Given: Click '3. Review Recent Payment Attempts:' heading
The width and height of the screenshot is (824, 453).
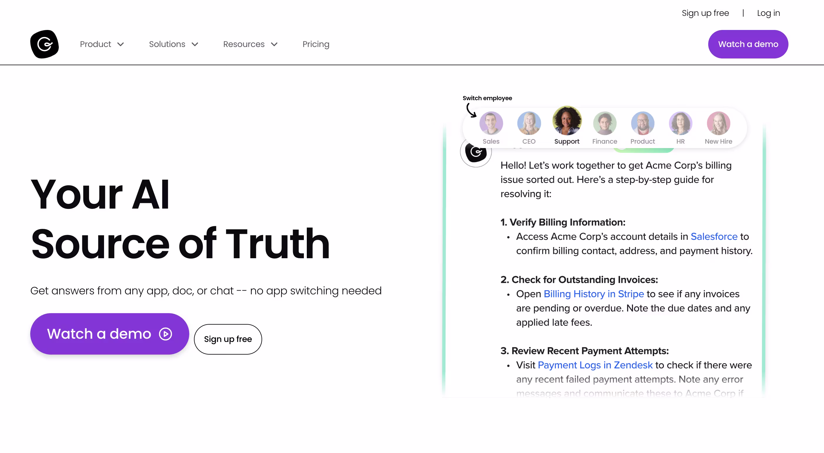Looking at the screenshot, I should tap(584, 351).
